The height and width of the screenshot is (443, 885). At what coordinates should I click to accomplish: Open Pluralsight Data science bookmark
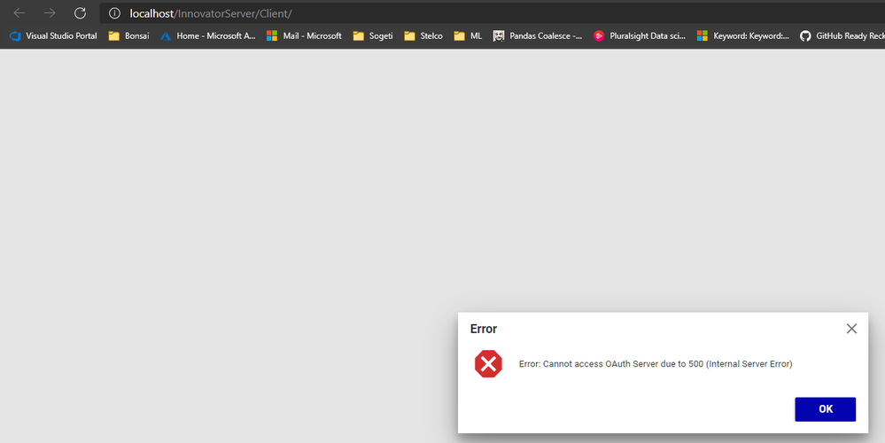point(639,36)
